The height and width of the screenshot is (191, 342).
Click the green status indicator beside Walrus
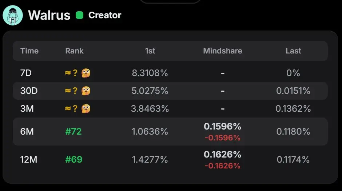coord(79,15)
